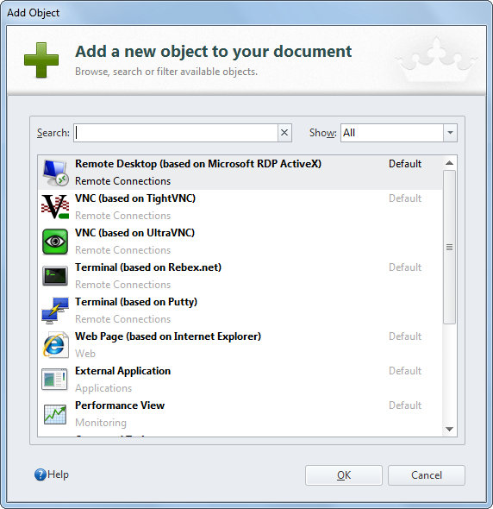Dismiss dialog with the Cancel button
Screen dimensions: 493x509
point(426,475)
